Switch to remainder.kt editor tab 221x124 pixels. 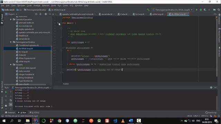coord(107,14)
